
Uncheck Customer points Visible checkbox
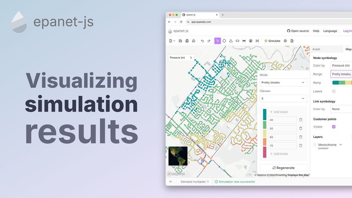334,127
